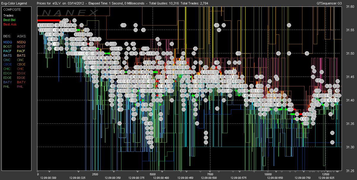357x180 pixels.
Task: Pick the yellow PACF entry under ASKS
Action: pos(21,51)
